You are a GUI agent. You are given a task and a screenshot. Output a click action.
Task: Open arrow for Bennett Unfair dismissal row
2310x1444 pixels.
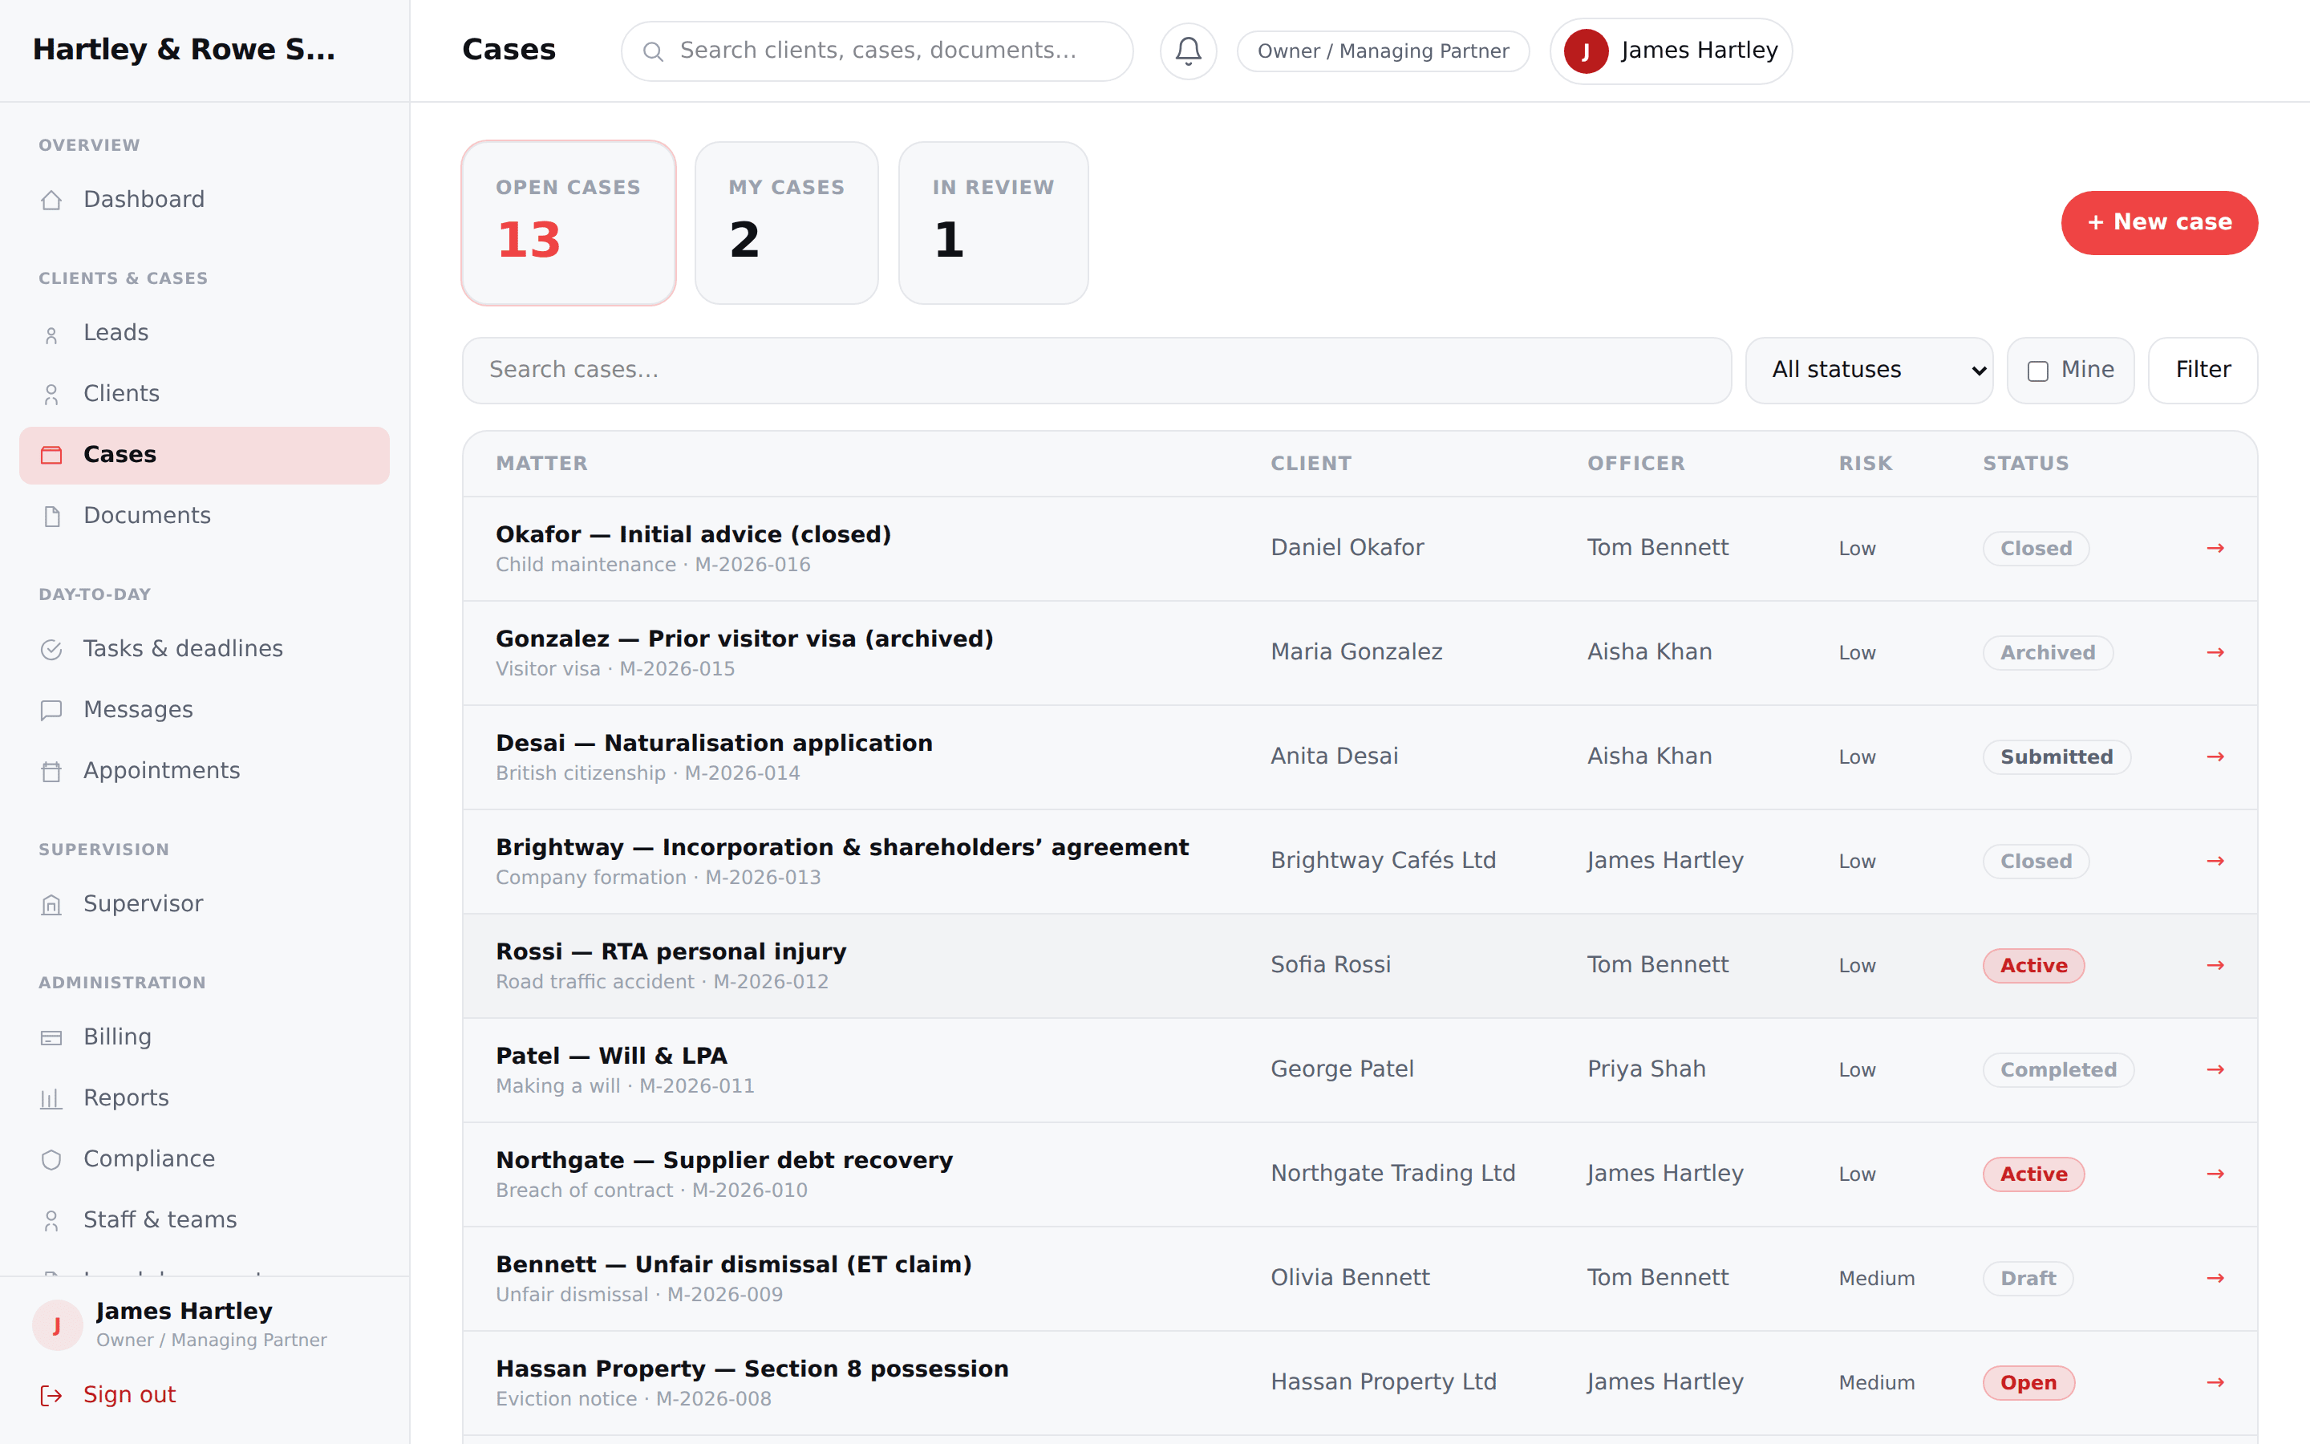click(2215, 1278)
